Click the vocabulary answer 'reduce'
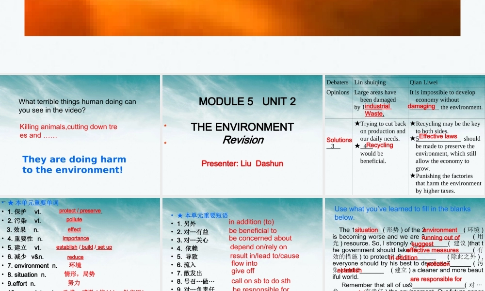The width and height of the screenshot is (485, 291). click(75, 257)
